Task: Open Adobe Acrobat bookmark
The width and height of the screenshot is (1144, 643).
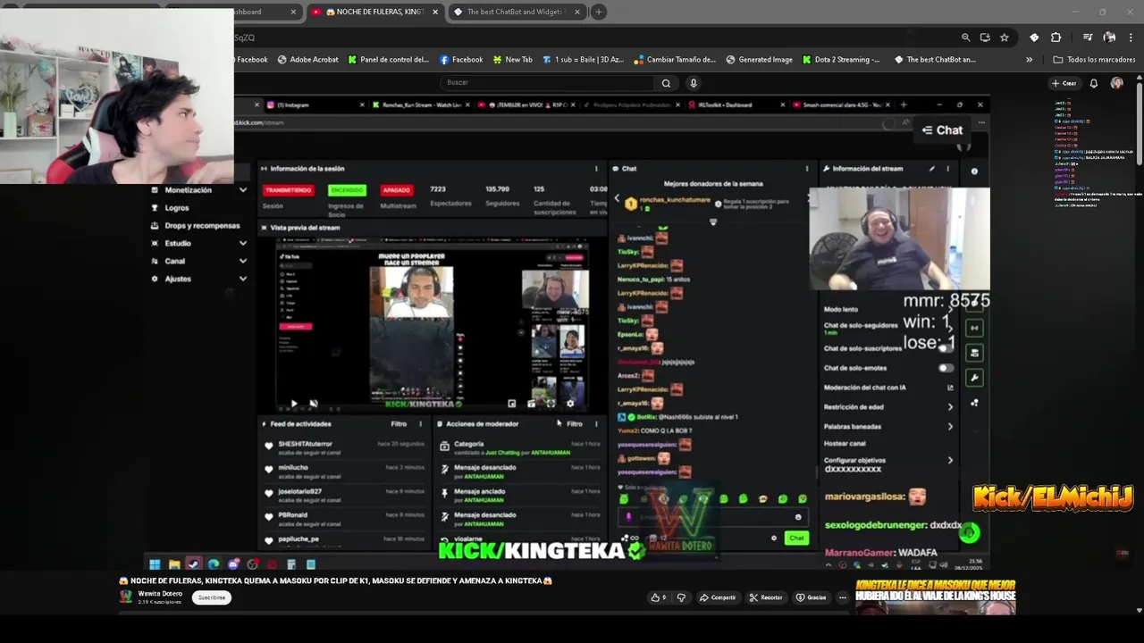Action: click(x=308, y=60)
